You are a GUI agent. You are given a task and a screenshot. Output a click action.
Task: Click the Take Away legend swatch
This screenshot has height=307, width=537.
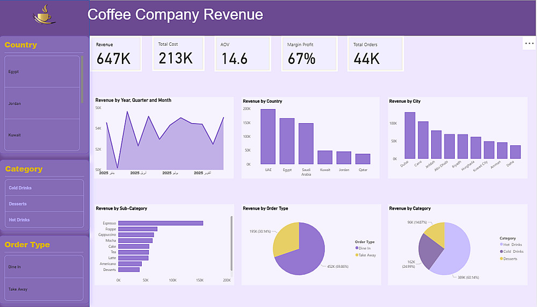pos(357,255)
